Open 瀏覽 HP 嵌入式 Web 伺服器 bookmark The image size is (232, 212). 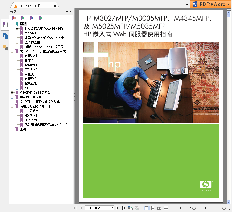pos(44,47)
